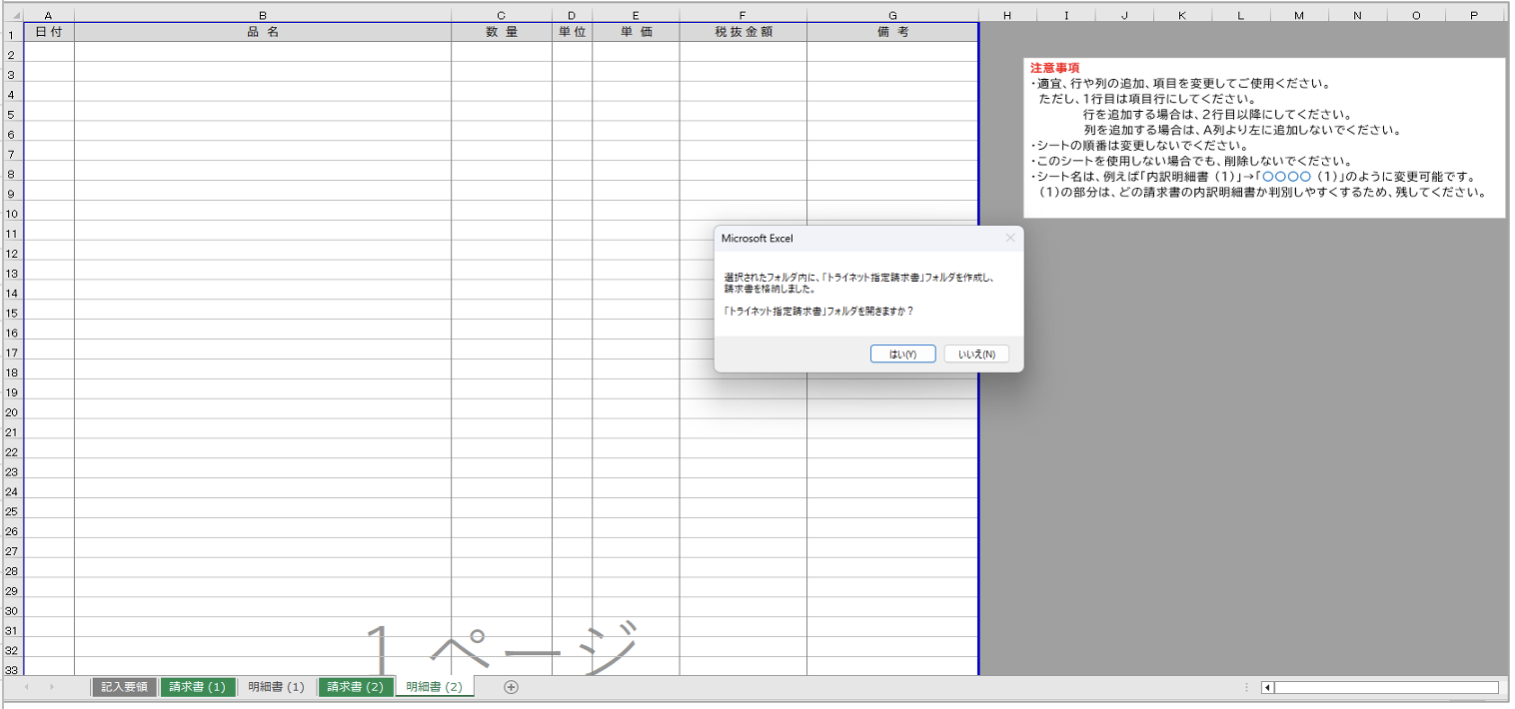The width and height of the screenshot is (1515, 709).
Task: Click the 品名 header cell
Action: [262, 32]
